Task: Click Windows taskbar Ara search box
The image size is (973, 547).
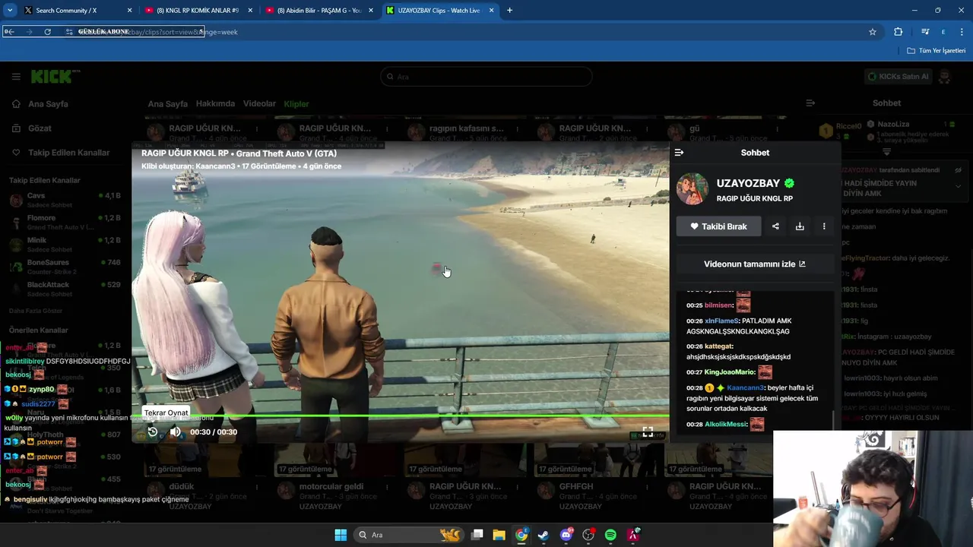Action: pos(410,535)
